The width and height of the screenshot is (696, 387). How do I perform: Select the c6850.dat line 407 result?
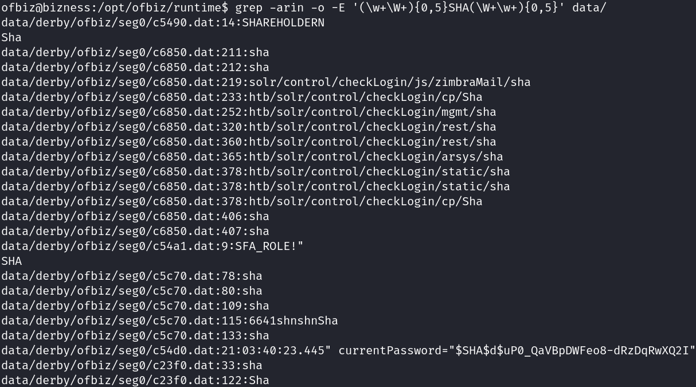click(x=135, y=232)
